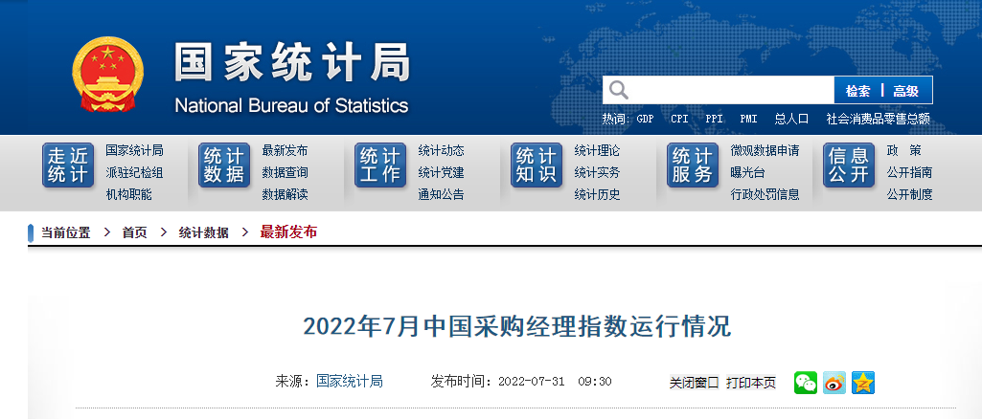Open the 统计服务 blue tile

693,165
